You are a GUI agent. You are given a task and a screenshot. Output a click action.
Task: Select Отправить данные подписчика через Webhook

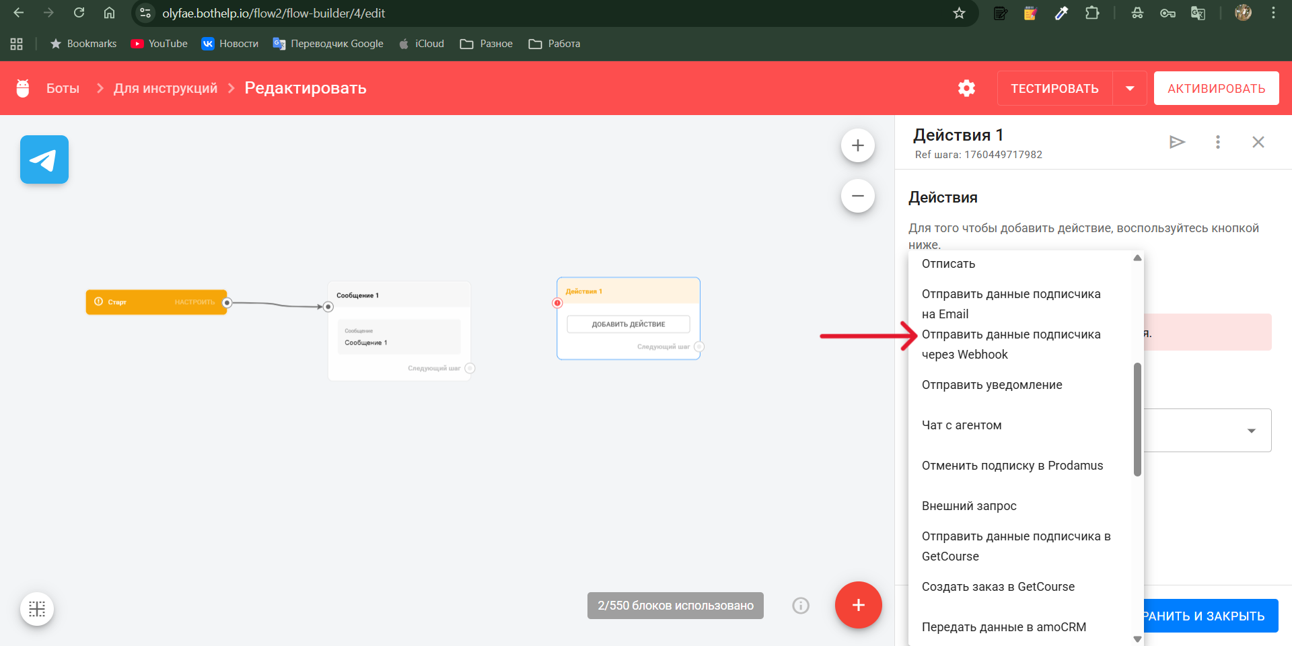(1011, 344)
